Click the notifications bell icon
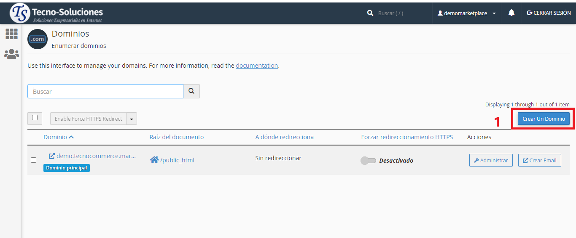The height and width of the screenshot is (238, 576). click(x=511, y=13)
